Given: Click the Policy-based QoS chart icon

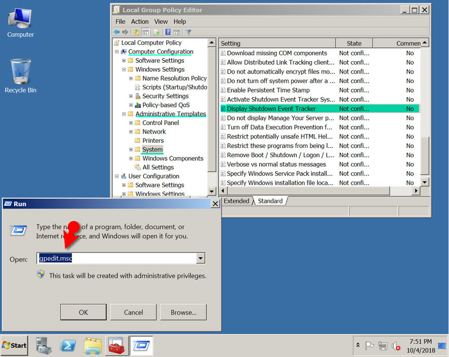Looking at the screenshot, I should [x=138, y=105].
